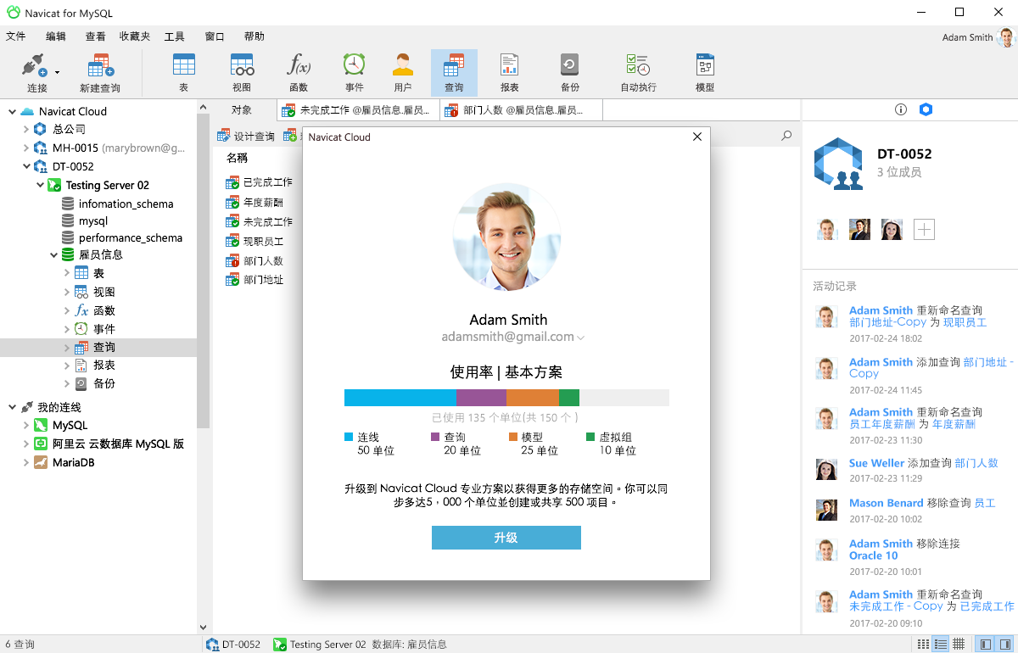1018x653 pixels.
Task: Expand the MariaDB connection node
Action: (25, 463)
